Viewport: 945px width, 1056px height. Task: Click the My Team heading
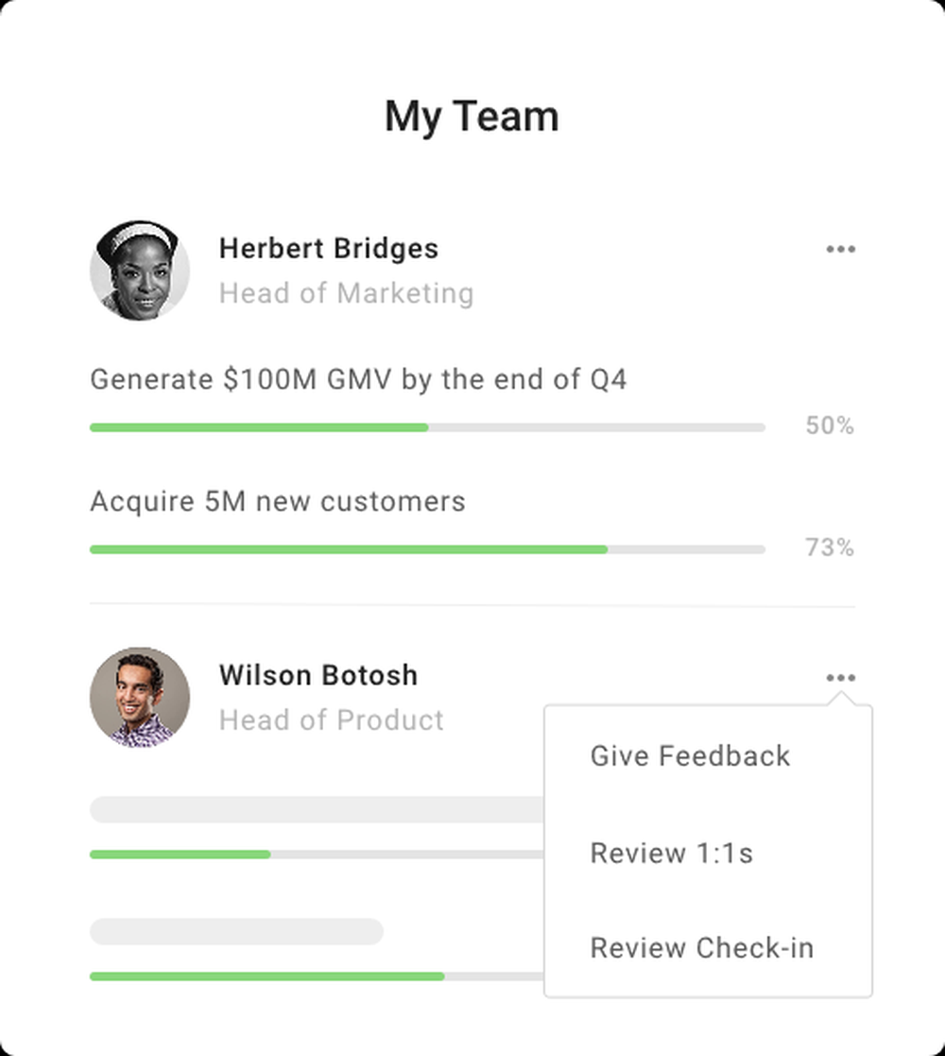click(x=472, y=117)
